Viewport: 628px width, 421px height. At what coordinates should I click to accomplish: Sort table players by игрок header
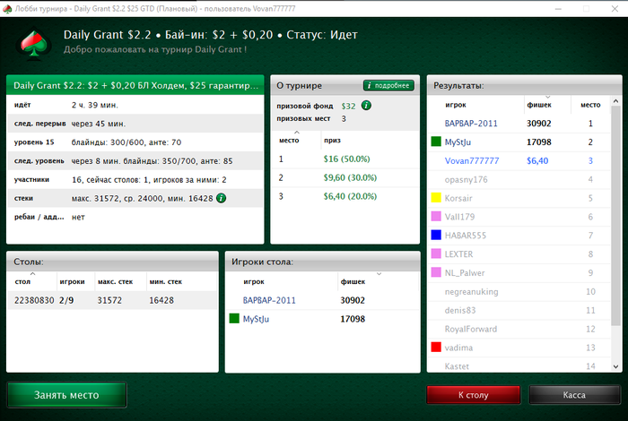pos(254,281)
